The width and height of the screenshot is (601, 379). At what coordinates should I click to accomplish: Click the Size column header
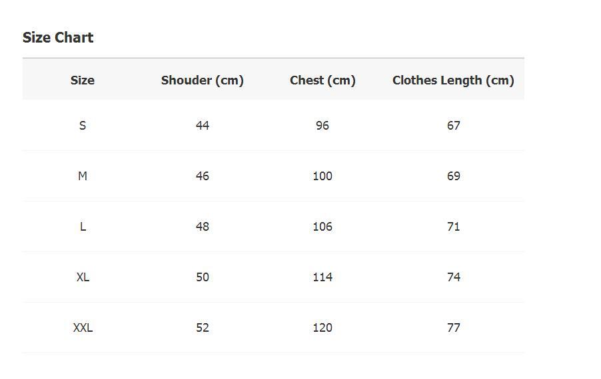(x=83, y=80)
